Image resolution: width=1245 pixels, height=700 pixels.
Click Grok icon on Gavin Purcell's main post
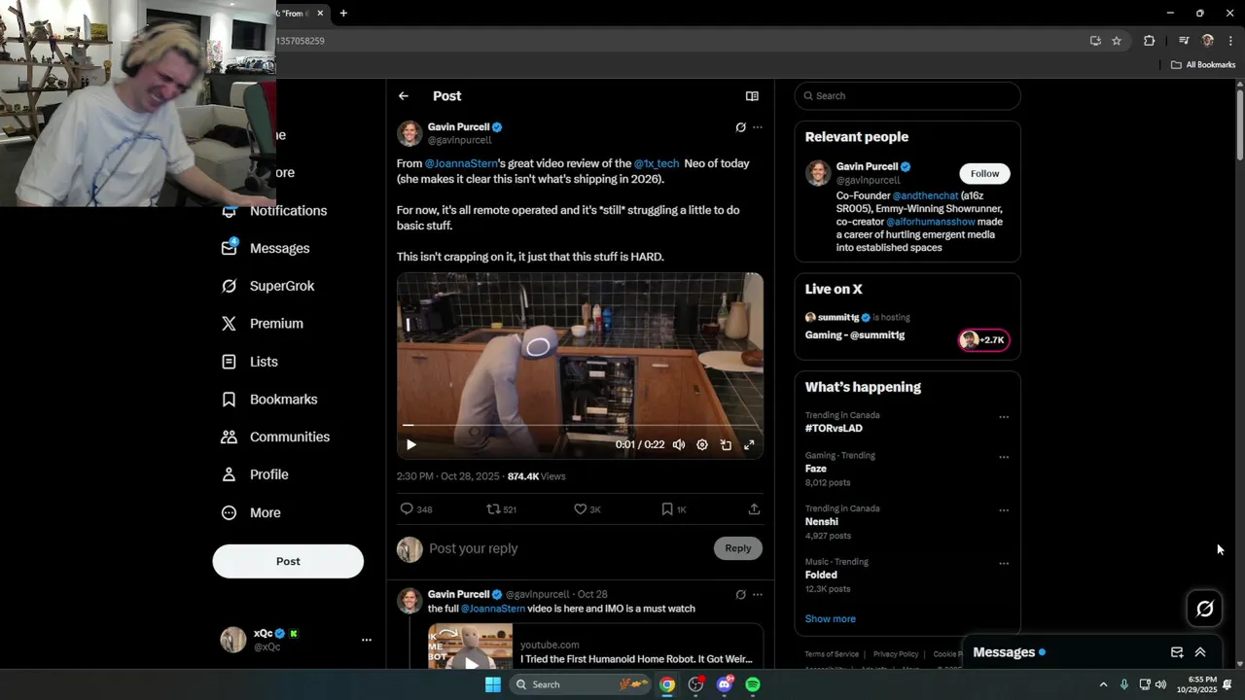[740, 127]
